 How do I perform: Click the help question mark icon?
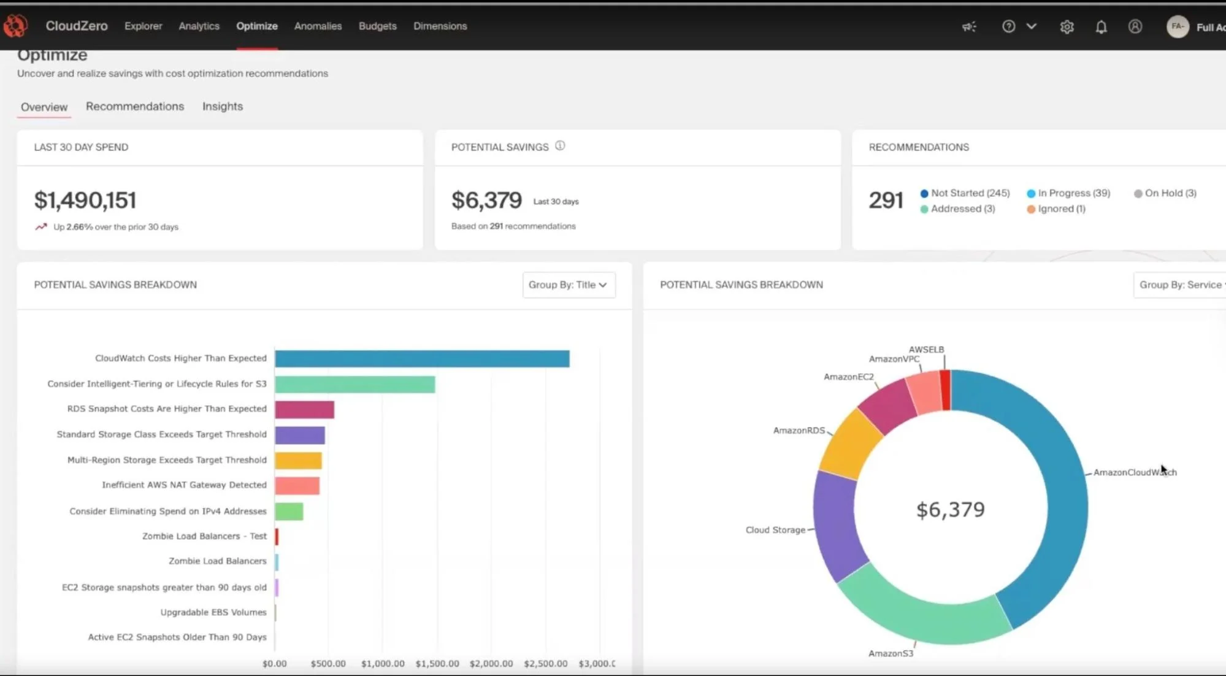[x=1008, y=26]
